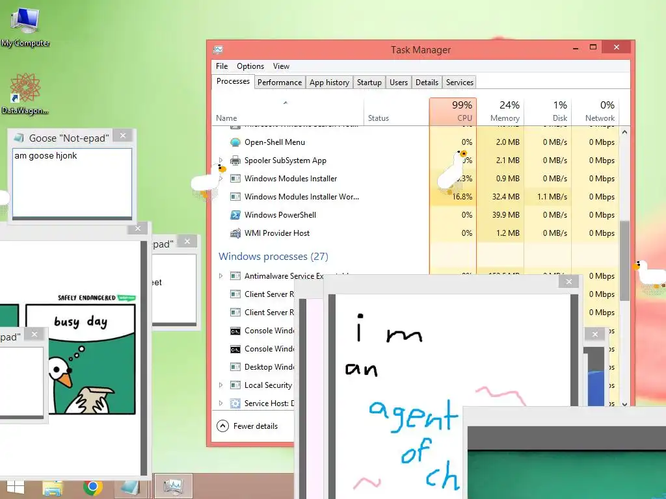Image resolution: width=666 pixels, height=499 pixels.
Task: Click the 32.4 MB memory value
Action: 506,197
